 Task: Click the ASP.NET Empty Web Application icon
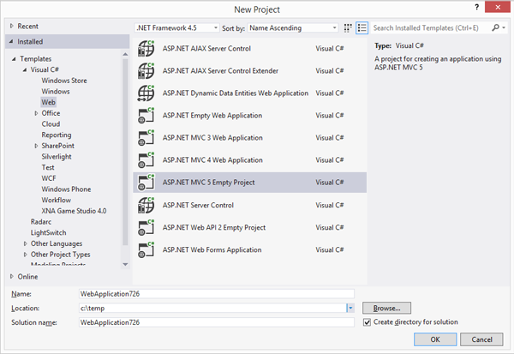coord(146,116)
